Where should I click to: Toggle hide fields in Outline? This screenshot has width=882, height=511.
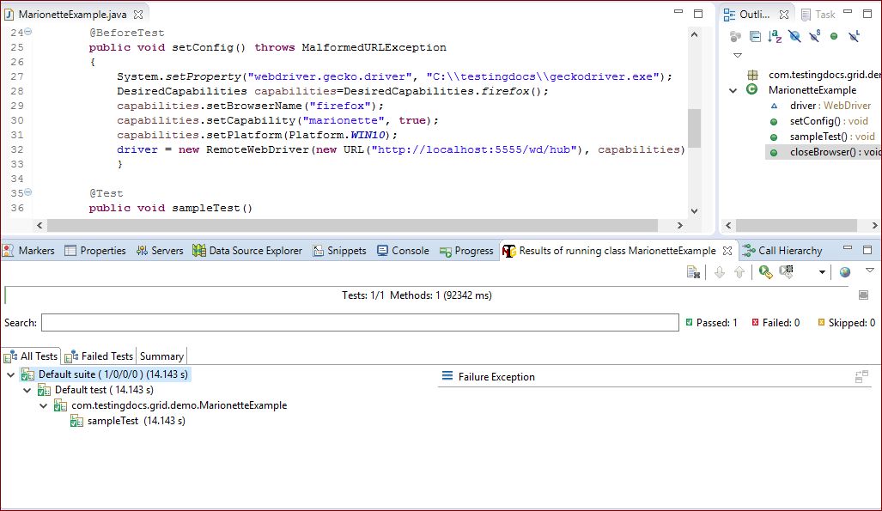(x=794, y=37)
